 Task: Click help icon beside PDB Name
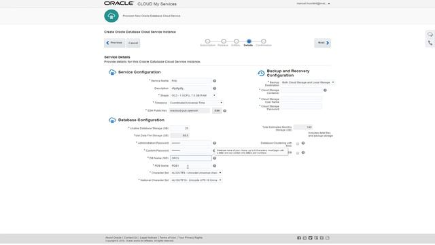coord(215,165)
